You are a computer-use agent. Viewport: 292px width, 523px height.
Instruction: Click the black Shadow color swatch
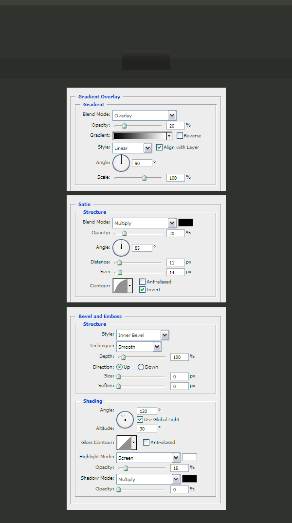point(189,479)
